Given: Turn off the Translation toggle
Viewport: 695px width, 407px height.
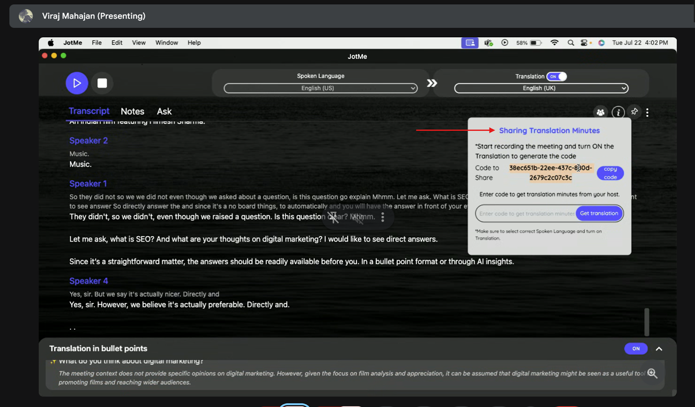Looking at the screenshot, I should [x=556, y=76].
